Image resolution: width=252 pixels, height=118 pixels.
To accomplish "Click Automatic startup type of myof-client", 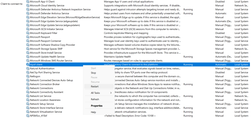I will pyautogui.click(x=221, y=65).
